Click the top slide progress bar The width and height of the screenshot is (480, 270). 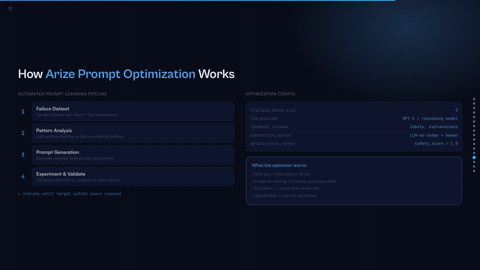coord(197,0)
